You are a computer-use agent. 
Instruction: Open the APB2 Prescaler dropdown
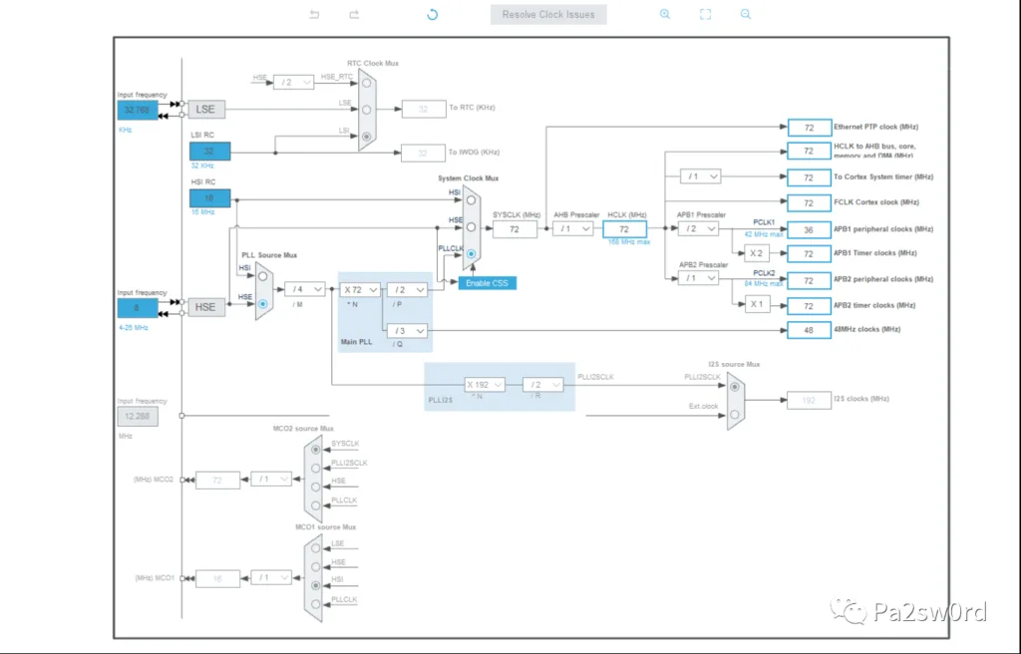point(698,278)
